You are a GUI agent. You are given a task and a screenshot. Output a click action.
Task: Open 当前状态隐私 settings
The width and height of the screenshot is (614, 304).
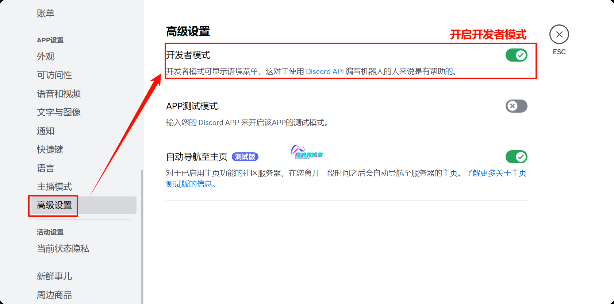[63, 249]
